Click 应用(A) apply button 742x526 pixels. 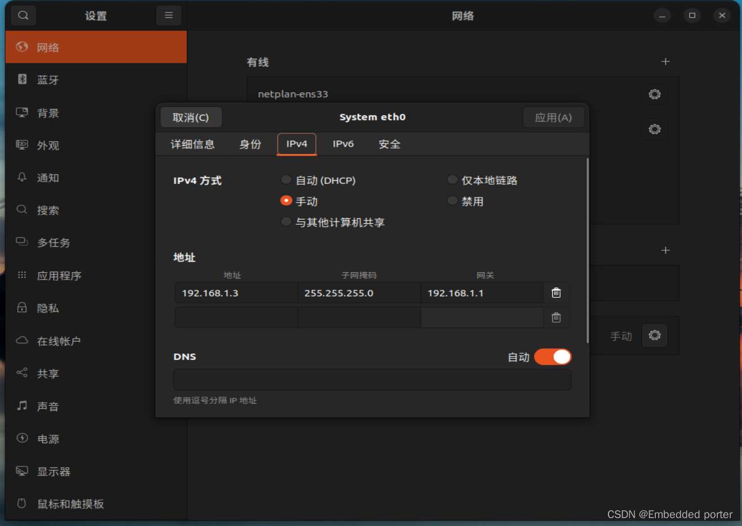coord(553,118)
